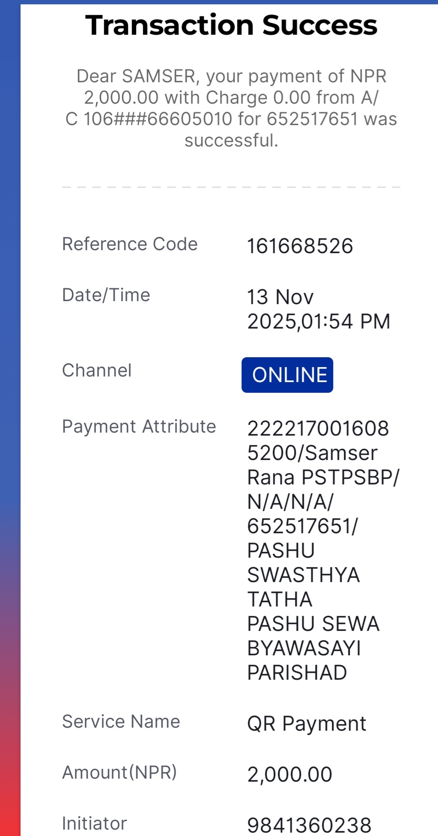Tap the PASHU SWASTHYA merchant name text
The width and height of the screenshot is (438, 836).
pos(304,563)
